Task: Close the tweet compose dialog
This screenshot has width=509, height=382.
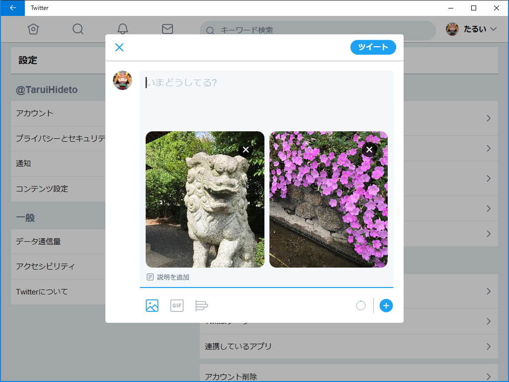Action: (x=119, y=47)
